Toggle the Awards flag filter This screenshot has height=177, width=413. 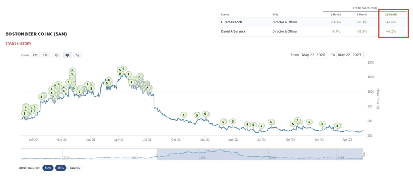coord(75,168)
